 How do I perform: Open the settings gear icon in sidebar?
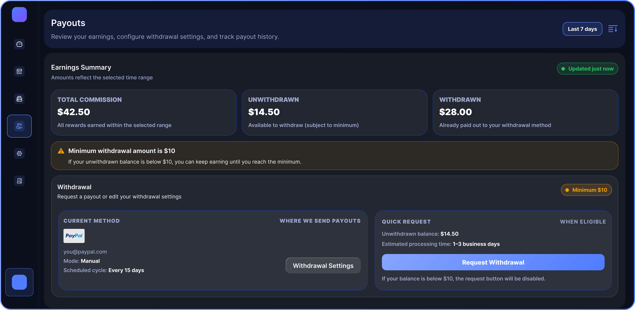coord(19,153)
